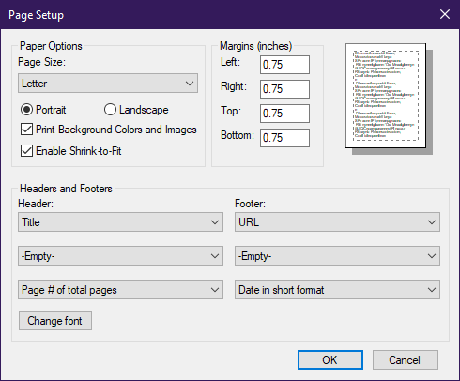Disable the Enable Shrink-to-Fit checkbox

click(26, 151)
